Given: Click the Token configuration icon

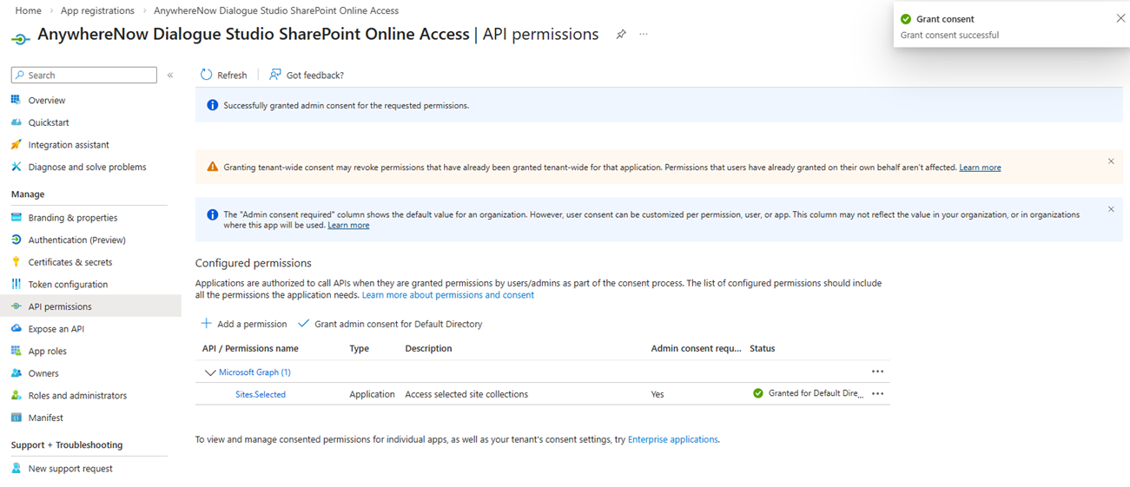Looking at the screenshot, I should point(16,284).
